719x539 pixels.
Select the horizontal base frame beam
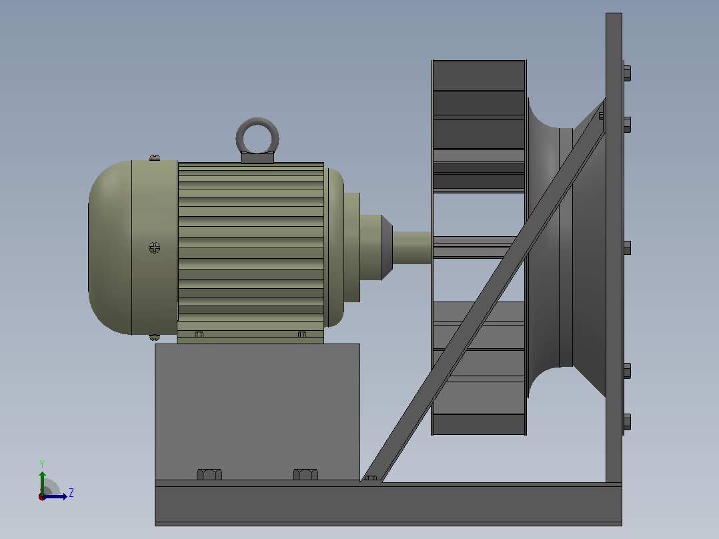tap(388, 503)
